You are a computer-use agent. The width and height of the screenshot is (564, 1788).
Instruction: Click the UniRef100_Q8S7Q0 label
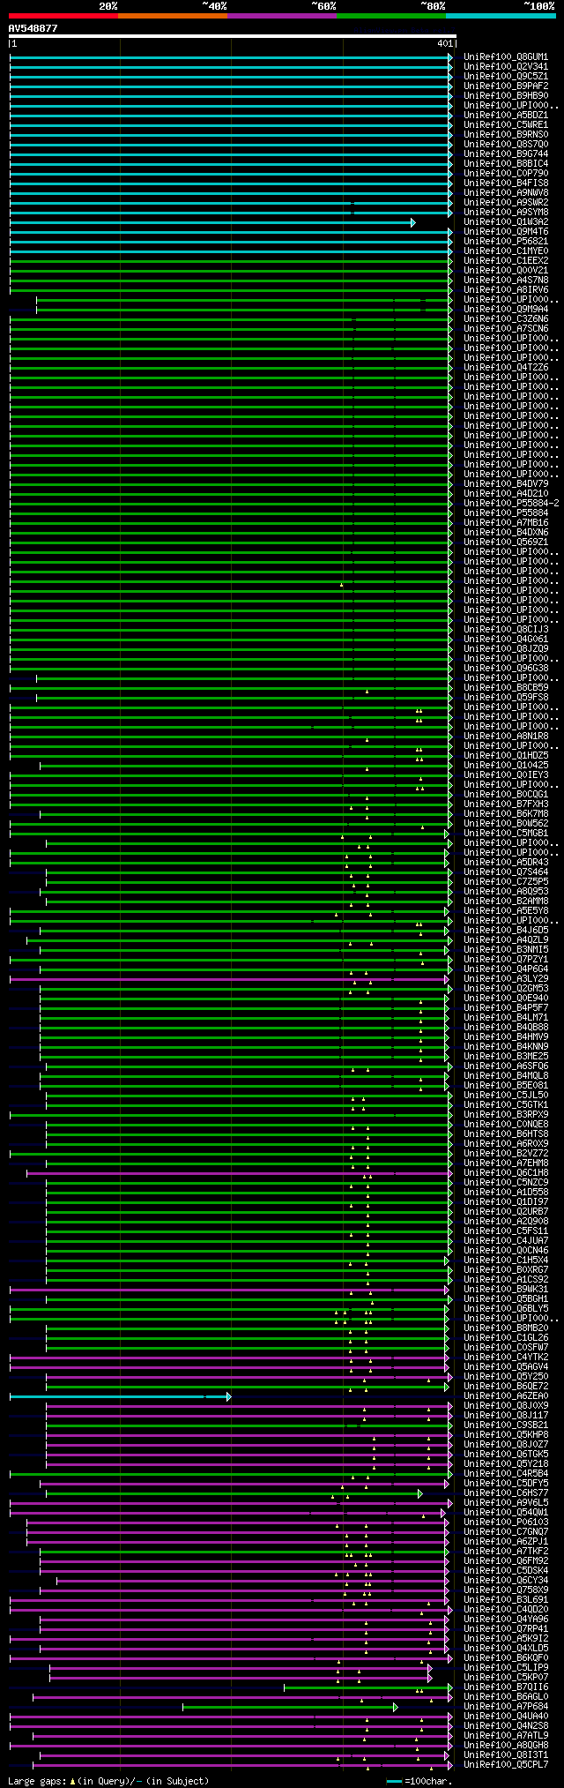click(506, 145)
